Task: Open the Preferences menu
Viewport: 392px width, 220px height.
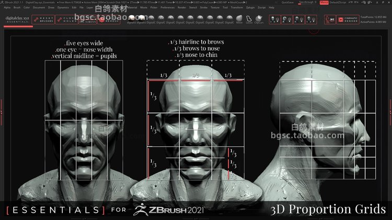Action: pos(167,7)
